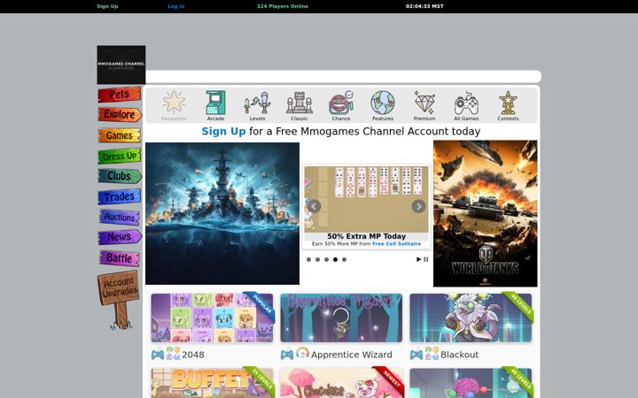Image resolution: width=638 pixels, height=398 pixels.
Task: Open the Chocolate game thumbnail
Action: 341,383
